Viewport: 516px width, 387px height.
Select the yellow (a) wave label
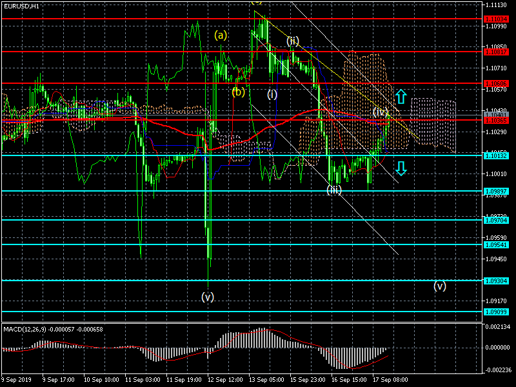pyautogui.click(x=221, y=35)
